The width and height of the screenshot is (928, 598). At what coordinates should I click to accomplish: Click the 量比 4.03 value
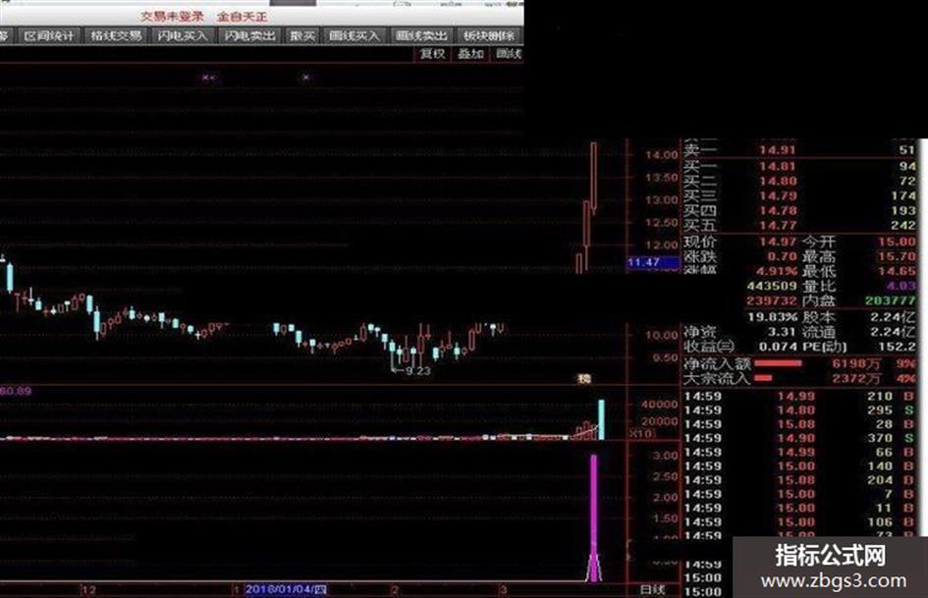point(901,286)
